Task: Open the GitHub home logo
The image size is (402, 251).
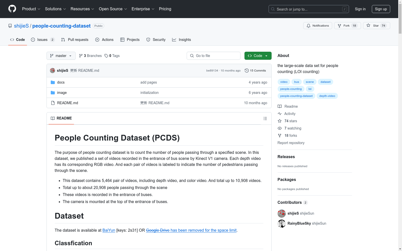Action: pos(12,9)
